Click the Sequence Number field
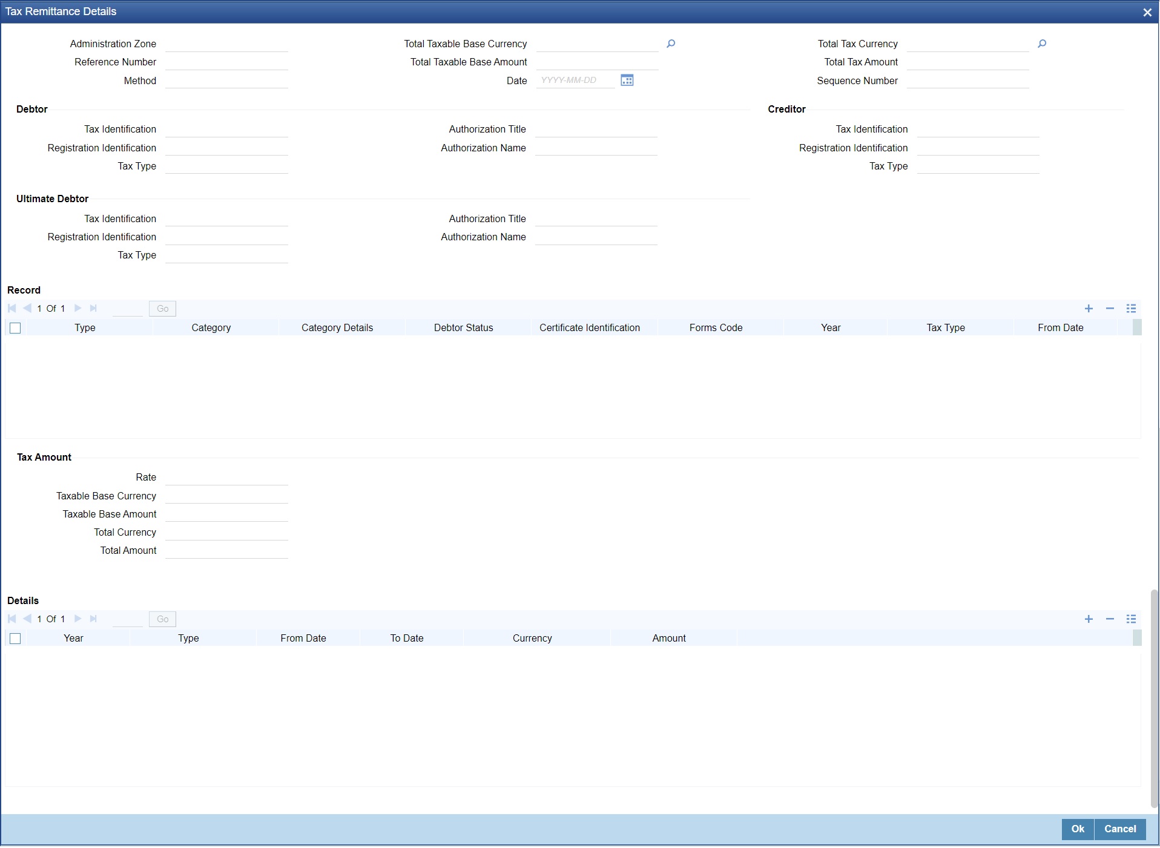Screen dimensions: 1160x848 [x=967, y=81]
